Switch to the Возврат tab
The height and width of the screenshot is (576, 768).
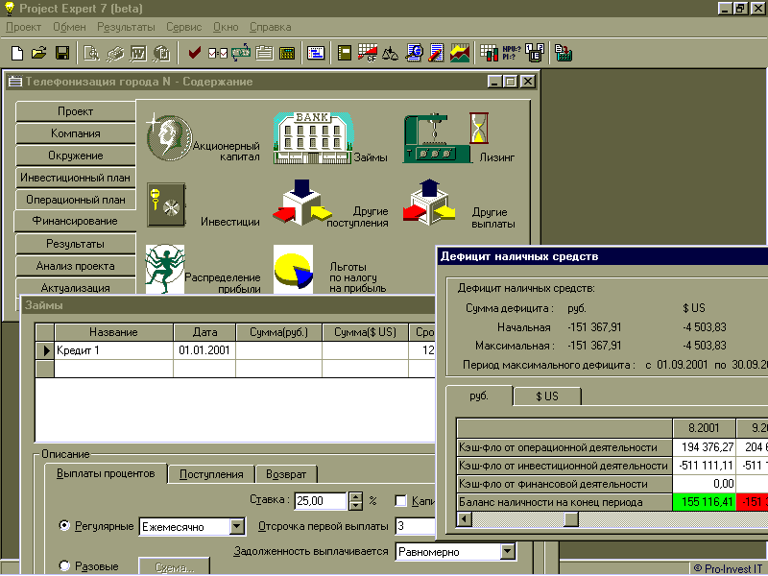[x=286, y=474]
